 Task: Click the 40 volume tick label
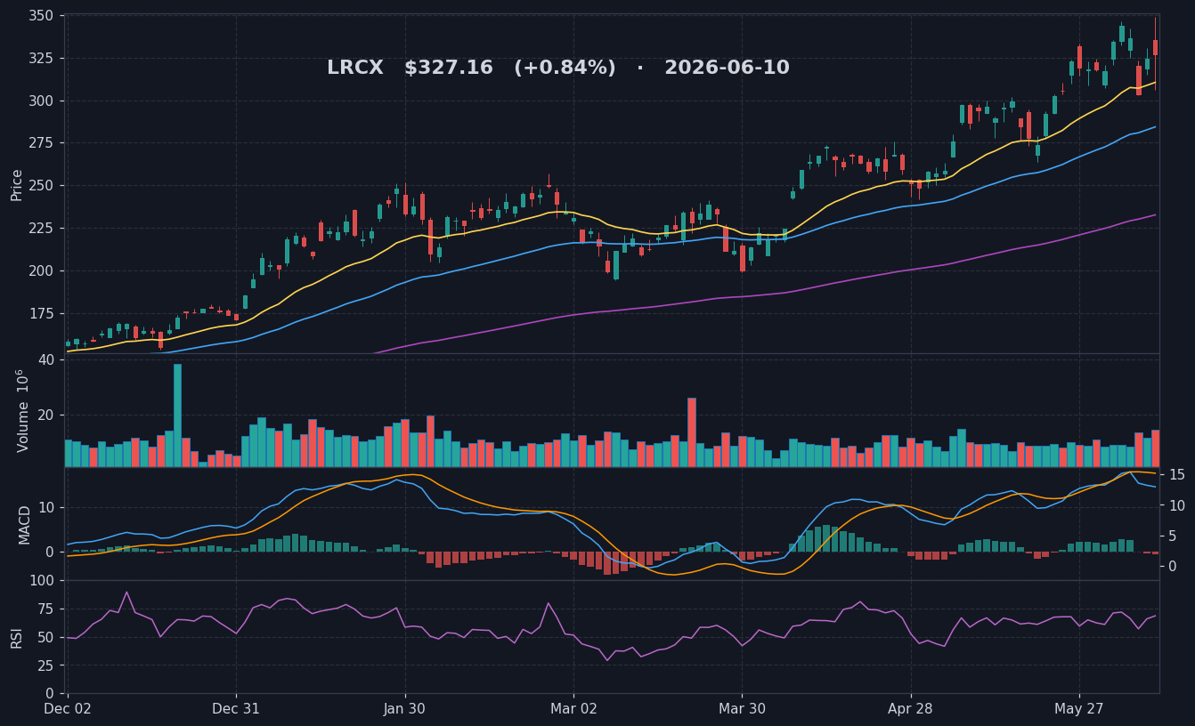click(x=45, y=359)
